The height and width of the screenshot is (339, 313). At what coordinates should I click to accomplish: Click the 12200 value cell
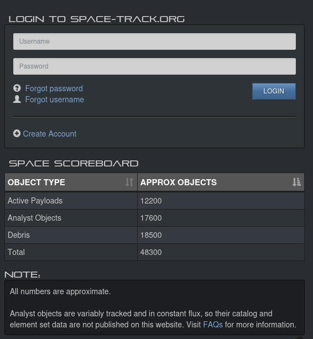221,201
